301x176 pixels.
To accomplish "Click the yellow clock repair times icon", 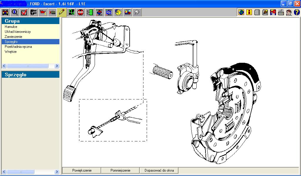I will 118,12.
